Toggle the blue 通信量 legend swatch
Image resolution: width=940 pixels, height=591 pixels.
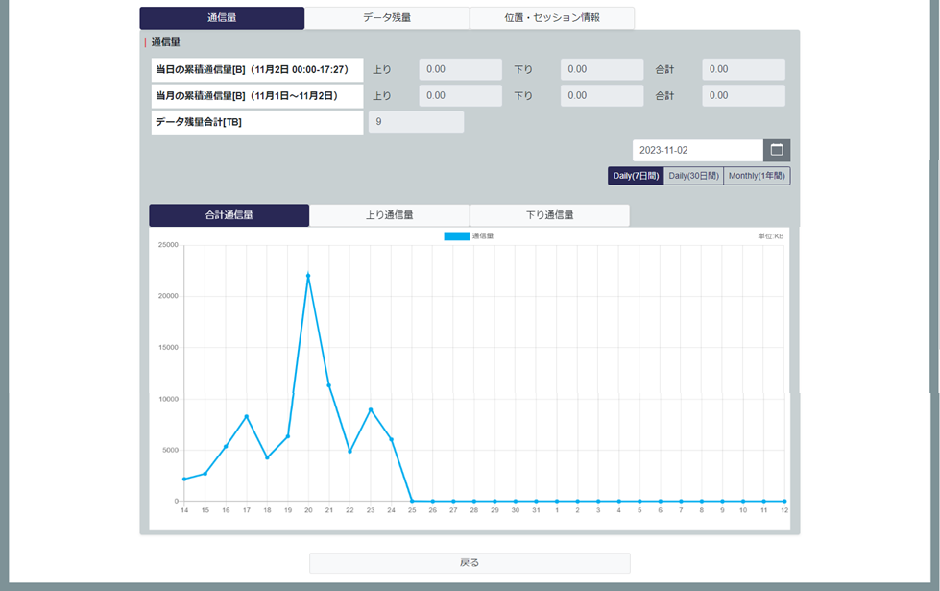coord(456,236)
